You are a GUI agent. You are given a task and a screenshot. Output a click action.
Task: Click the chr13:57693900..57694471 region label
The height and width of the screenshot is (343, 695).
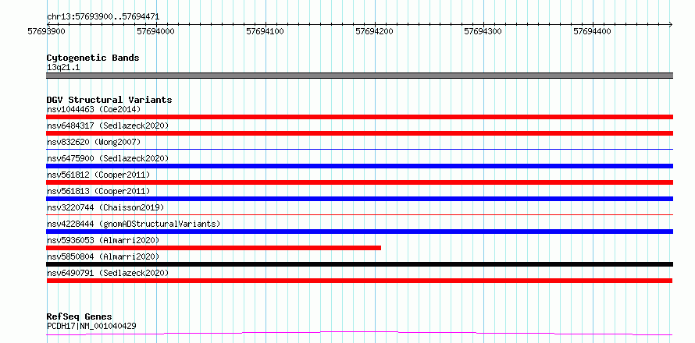pos(103,17)
